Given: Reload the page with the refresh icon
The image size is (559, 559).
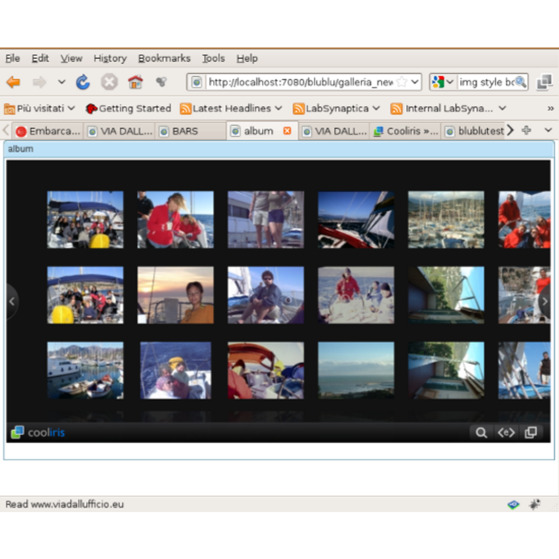Looking at the screenshot, I should click(x=83, y=83).
